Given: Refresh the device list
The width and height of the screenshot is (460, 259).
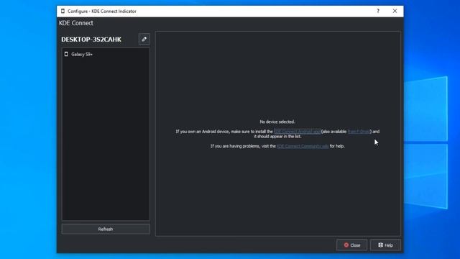Looking at the screenshot, I should point(106,229).
